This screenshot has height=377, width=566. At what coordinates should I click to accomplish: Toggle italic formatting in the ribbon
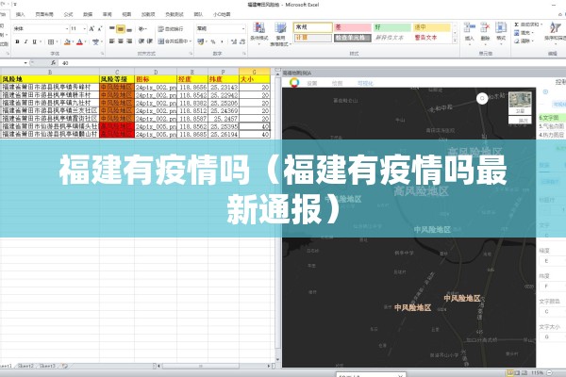point(25,41)
